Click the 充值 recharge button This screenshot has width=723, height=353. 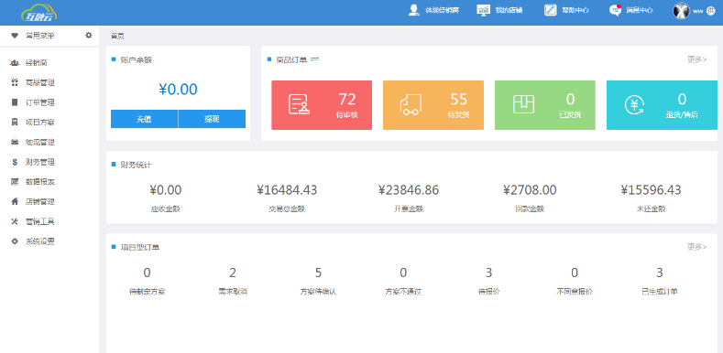tap(144, 119)
